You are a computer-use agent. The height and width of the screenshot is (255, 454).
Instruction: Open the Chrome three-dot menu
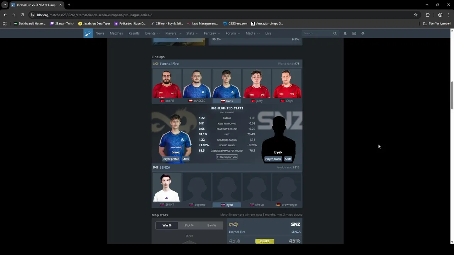point(449,15)
